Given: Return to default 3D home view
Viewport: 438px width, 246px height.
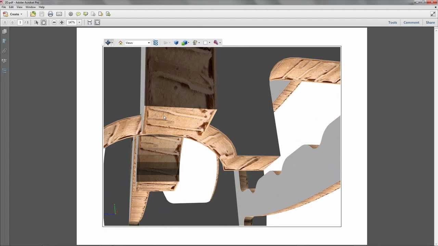Looking at the screenshot, I should click(120, 43).
